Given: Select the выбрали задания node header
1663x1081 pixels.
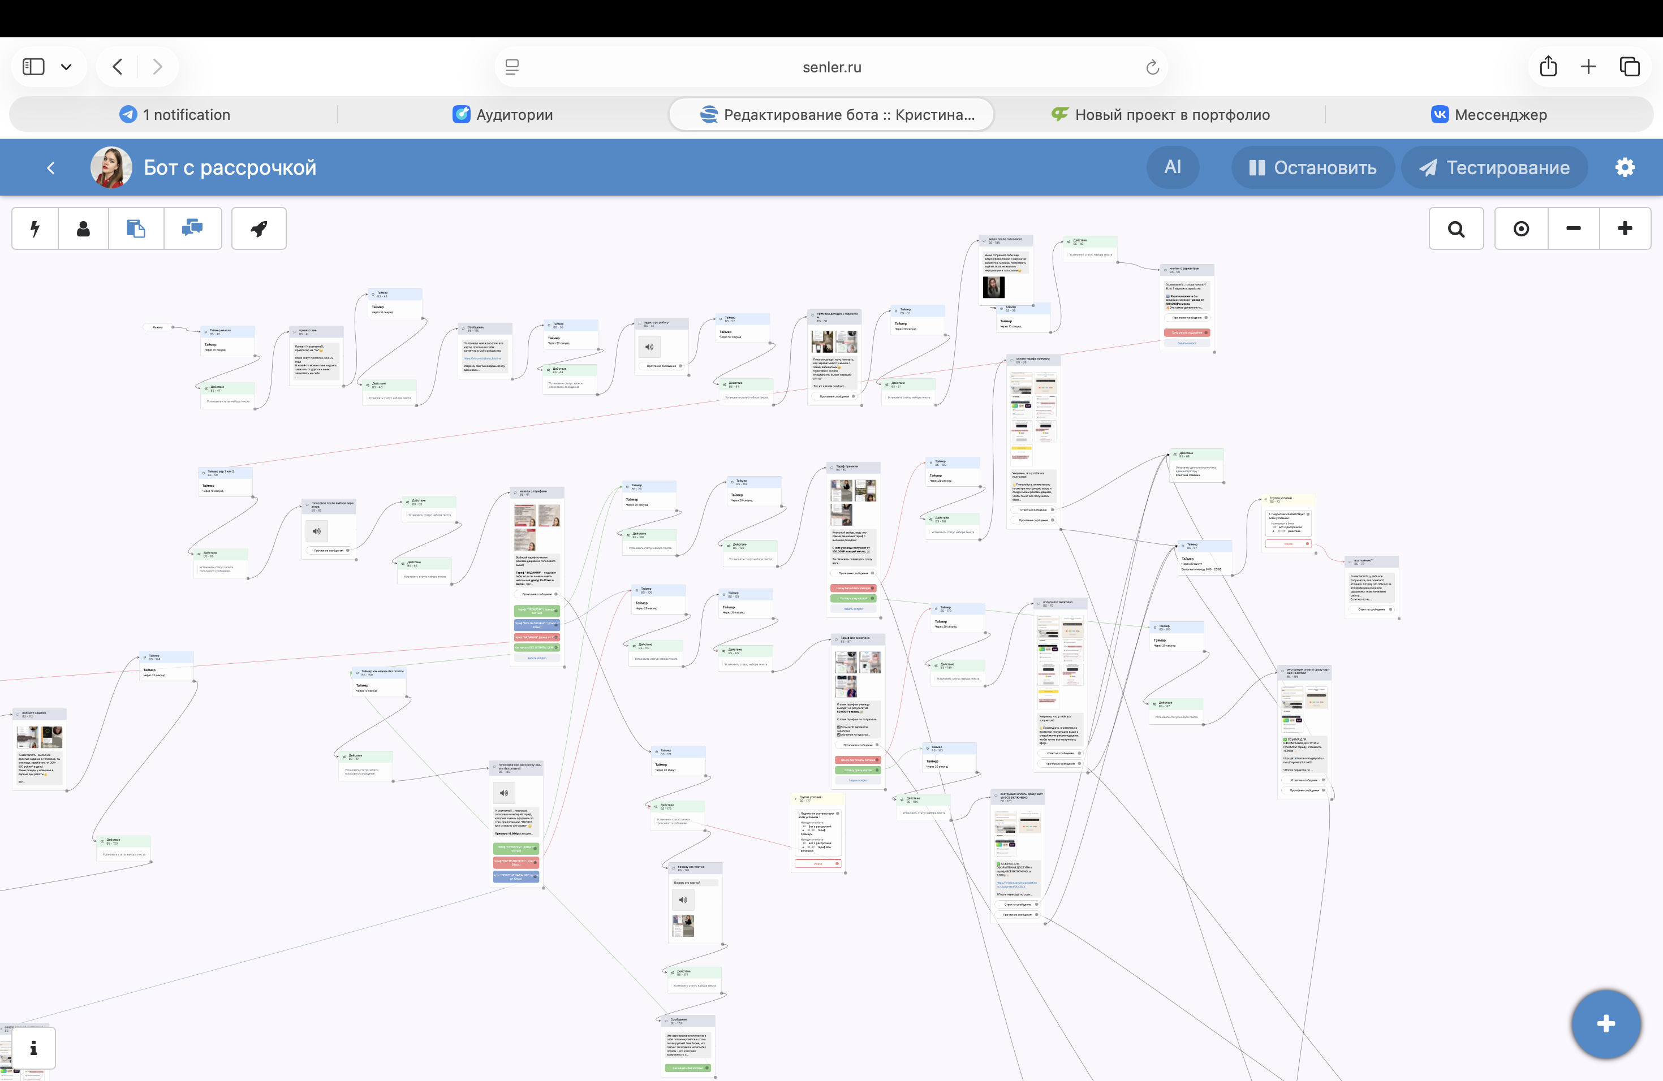Looking at the screenshot, I should (x=40, y=715).
